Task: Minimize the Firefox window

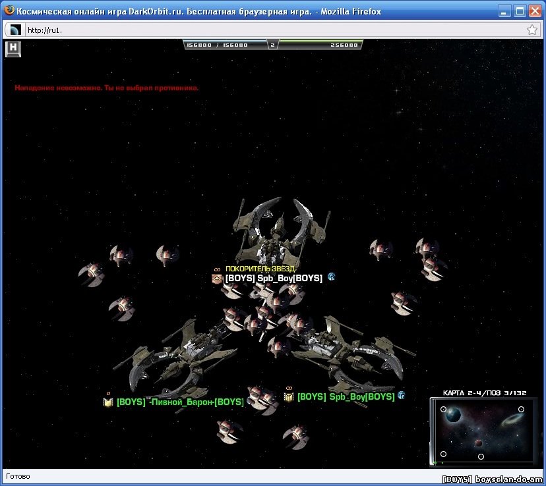Action: 504,11
